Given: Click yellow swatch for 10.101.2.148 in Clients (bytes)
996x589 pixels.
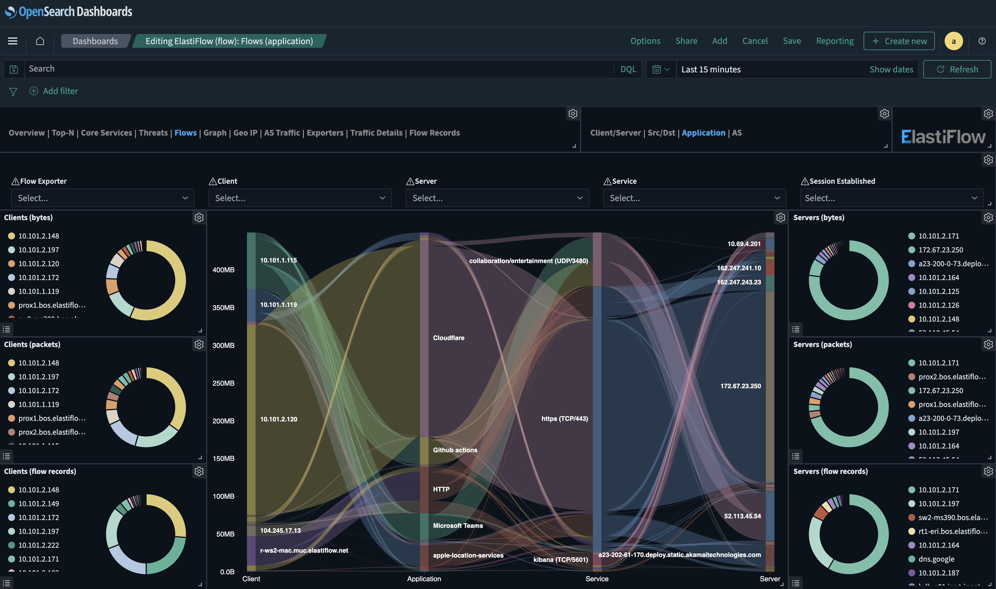Looking at the screenshot, I should (x=12, y=236).
